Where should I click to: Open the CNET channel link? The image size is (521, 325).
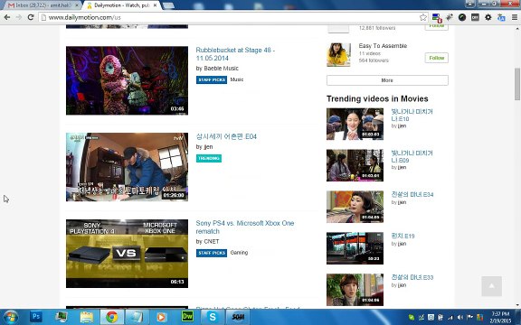[x=212, y=241]
